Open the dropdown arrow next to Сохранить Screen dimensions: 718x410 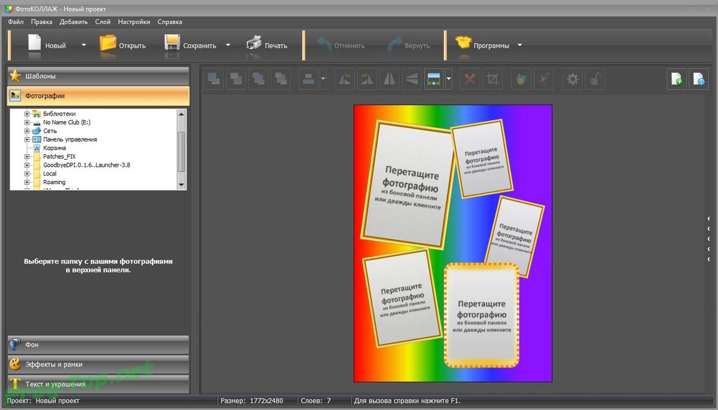click(x=228, y=45)
